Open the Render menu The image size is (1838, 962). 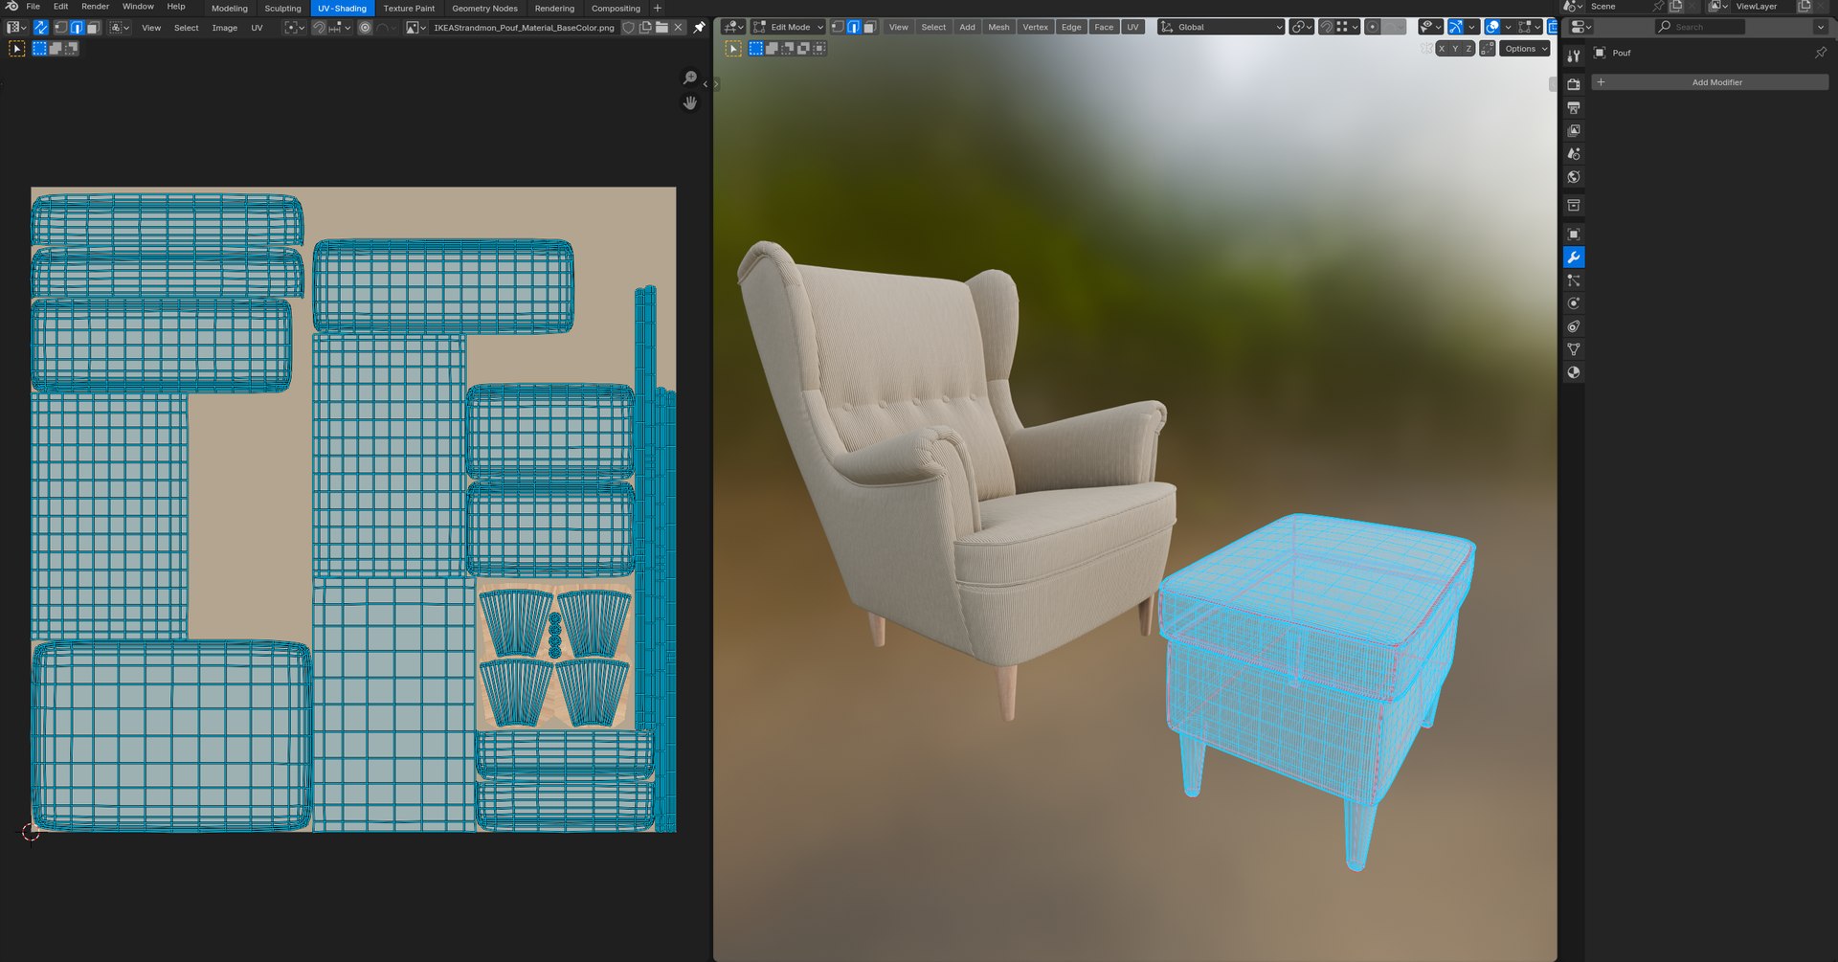95,7
